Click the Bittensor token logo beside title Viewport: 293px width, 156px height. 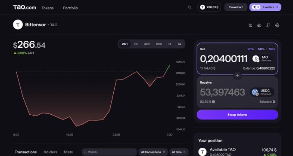click(18, 24)
